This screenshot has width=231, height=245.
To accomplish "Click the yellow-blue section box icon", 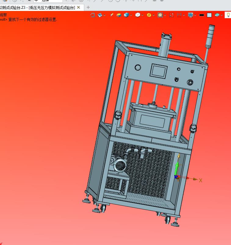I will (x=119, y=15).
